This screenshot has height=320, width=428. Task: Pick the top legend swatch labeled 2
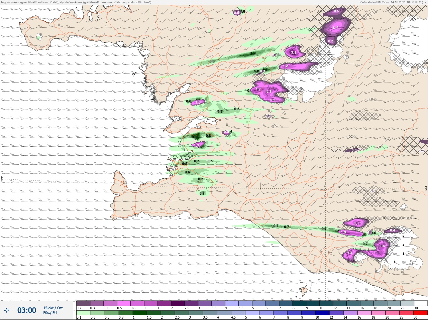point(178,303)
